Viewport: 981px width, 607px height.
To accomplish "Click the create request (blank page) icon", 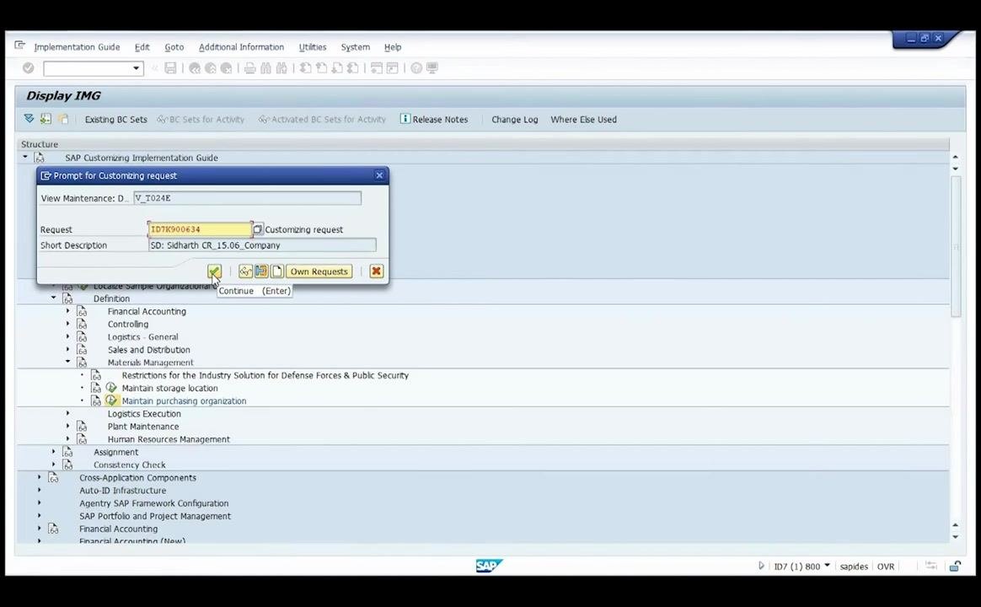I will point(277,271).
